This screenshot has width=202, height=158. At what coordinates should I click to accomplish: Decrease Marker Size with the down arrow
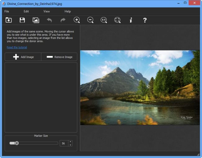[x=70, y=145]
